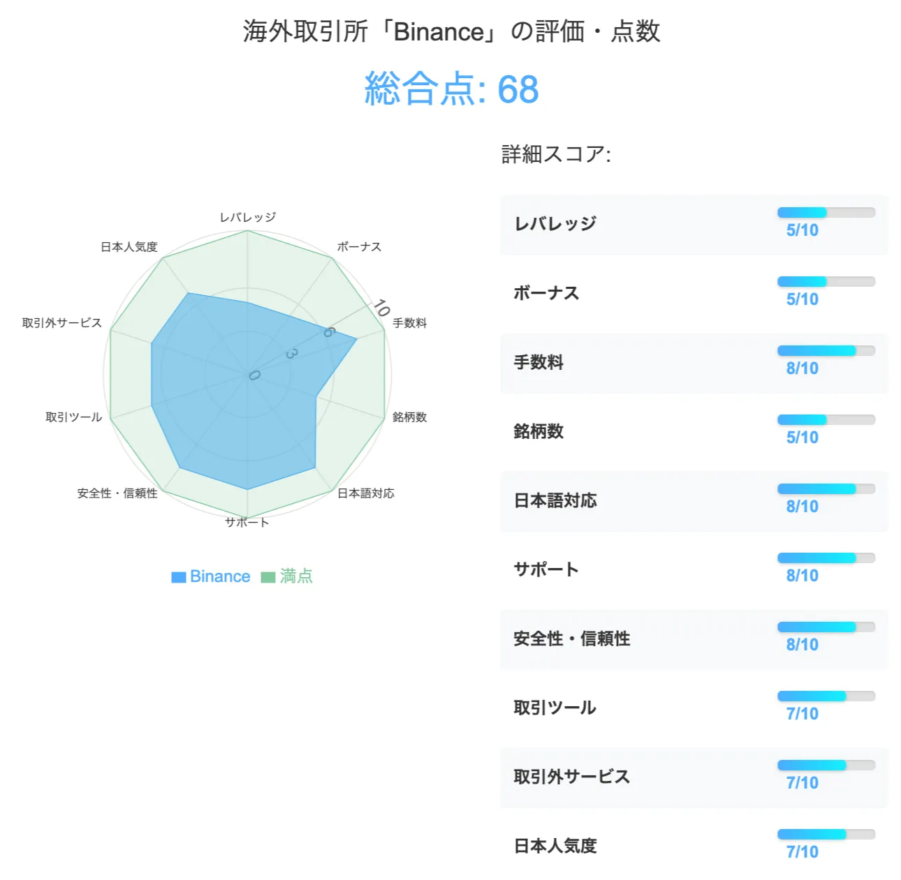
Task: Click the 7/10 score beside 日本人気度
Action: (x=802, y=852)
